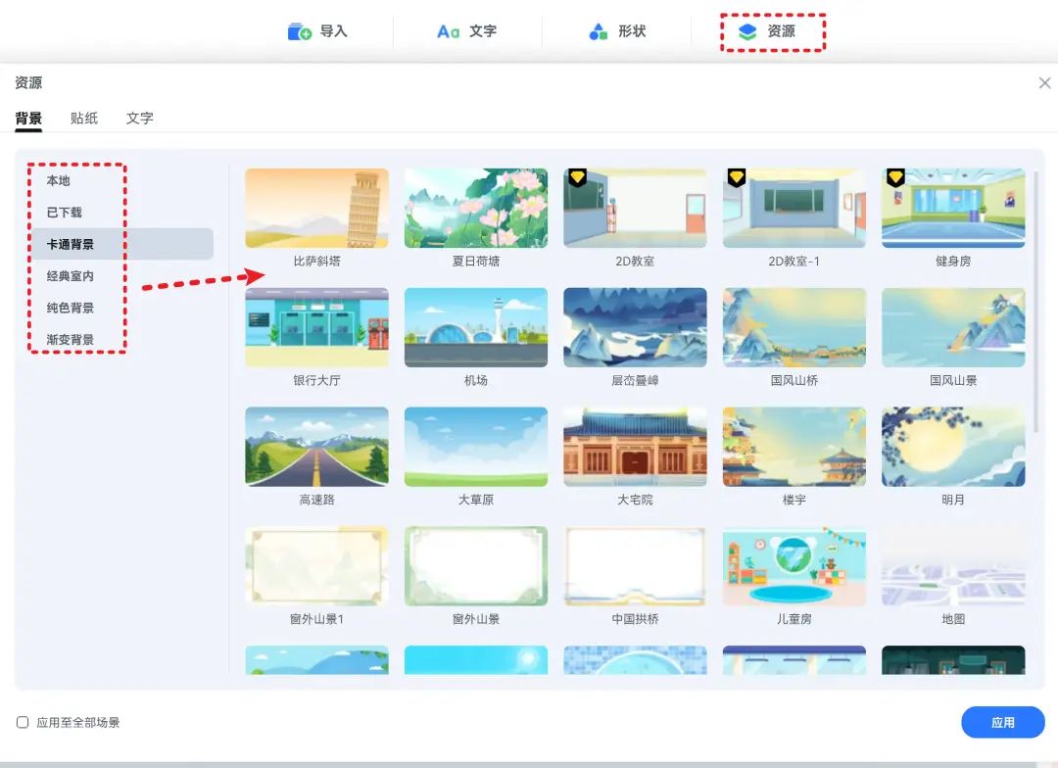Close the 资源 panel with X
Viewport: 1058px width, 768px height.
[x=1044, y=83]
